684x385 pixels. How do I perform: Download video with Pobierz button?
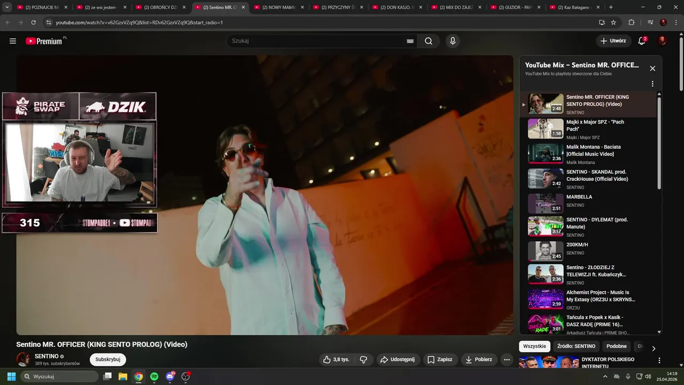pyautogui.click(x=479, y=359)
